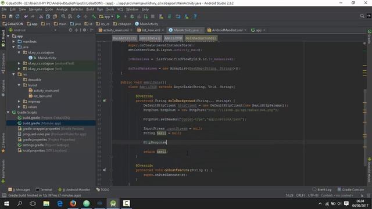Select build.gradle (Module: app) in the tree
Screen dimensions: 372x209
tap(51, 124)
